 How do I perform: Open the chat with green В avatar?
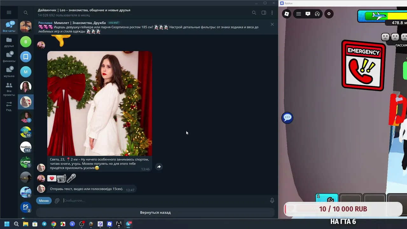26,42
